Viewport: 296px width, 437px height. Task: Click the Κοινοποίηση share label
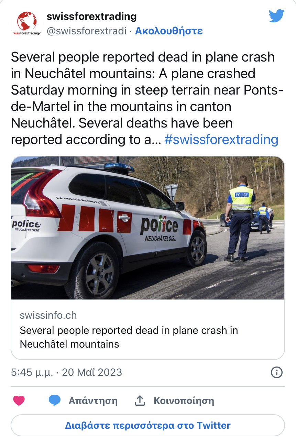click(184, 401)
